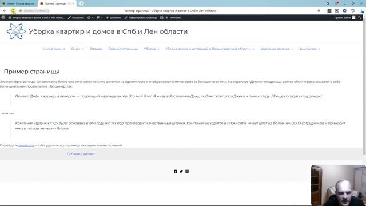Open WordPress logo menu in admin bar
Screen dimensions: 366x206
coord(3,18)
